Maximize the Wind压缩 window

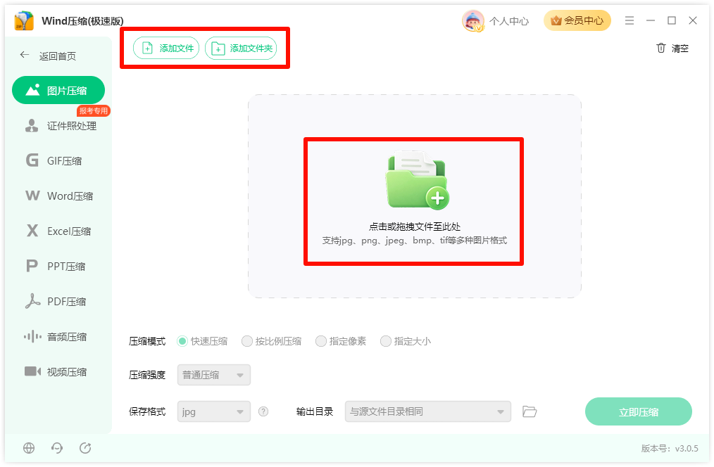pyautogui.click(x=672, y=20)
